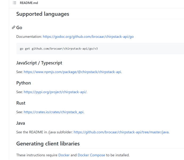This screenshot has width=184, height=160.
Task: Click the Java section heading
Action: [x=20, y=123]
